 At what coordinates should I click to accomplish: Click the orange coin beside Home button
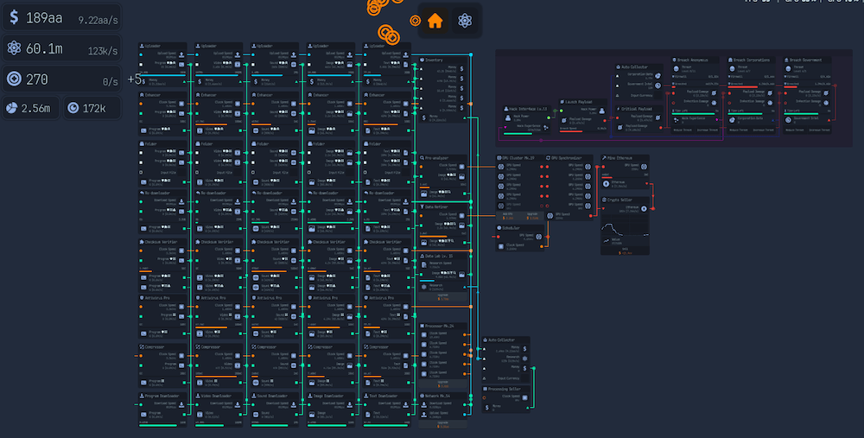click(415, 21)
